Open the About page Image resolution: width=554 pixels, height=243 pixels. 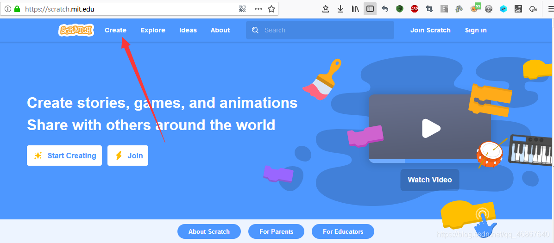pos(220,31)
